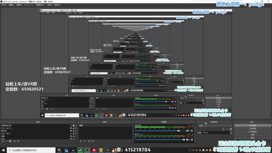Open source properties gear in sources panel

point(10,141)
